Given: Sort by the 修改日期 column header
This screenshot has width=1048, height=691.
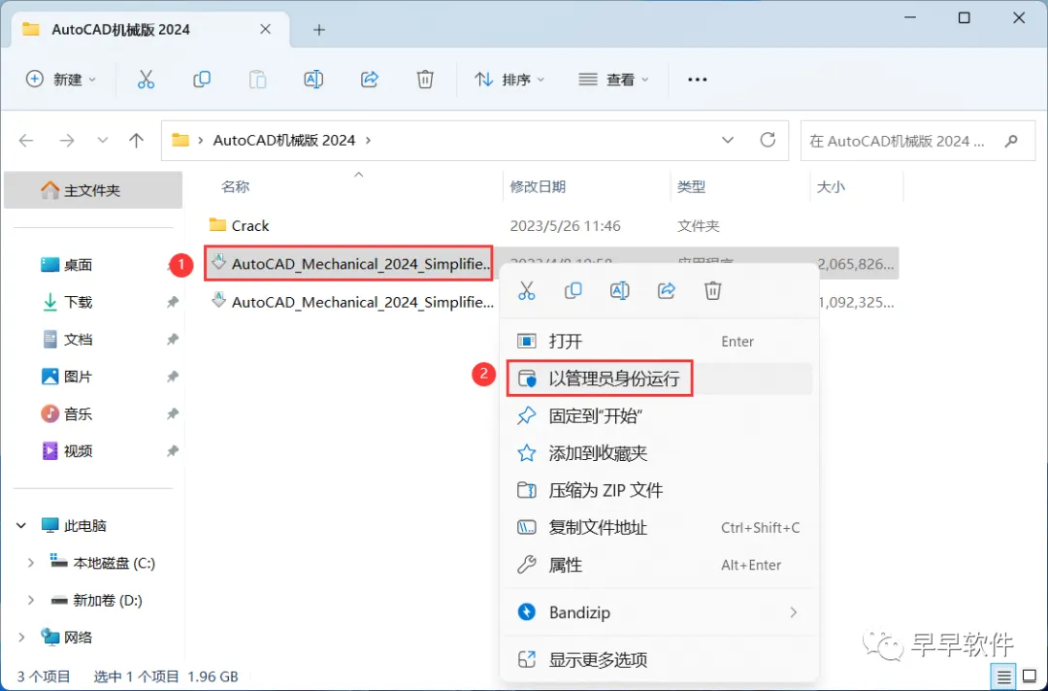Looking at the screenshot, I should point(538,187).
